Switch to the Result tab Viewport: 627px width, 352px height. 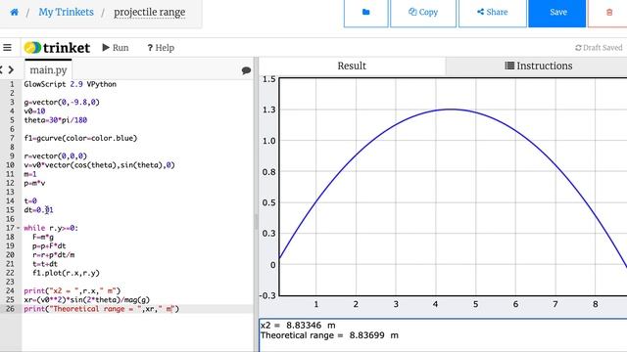352,66
